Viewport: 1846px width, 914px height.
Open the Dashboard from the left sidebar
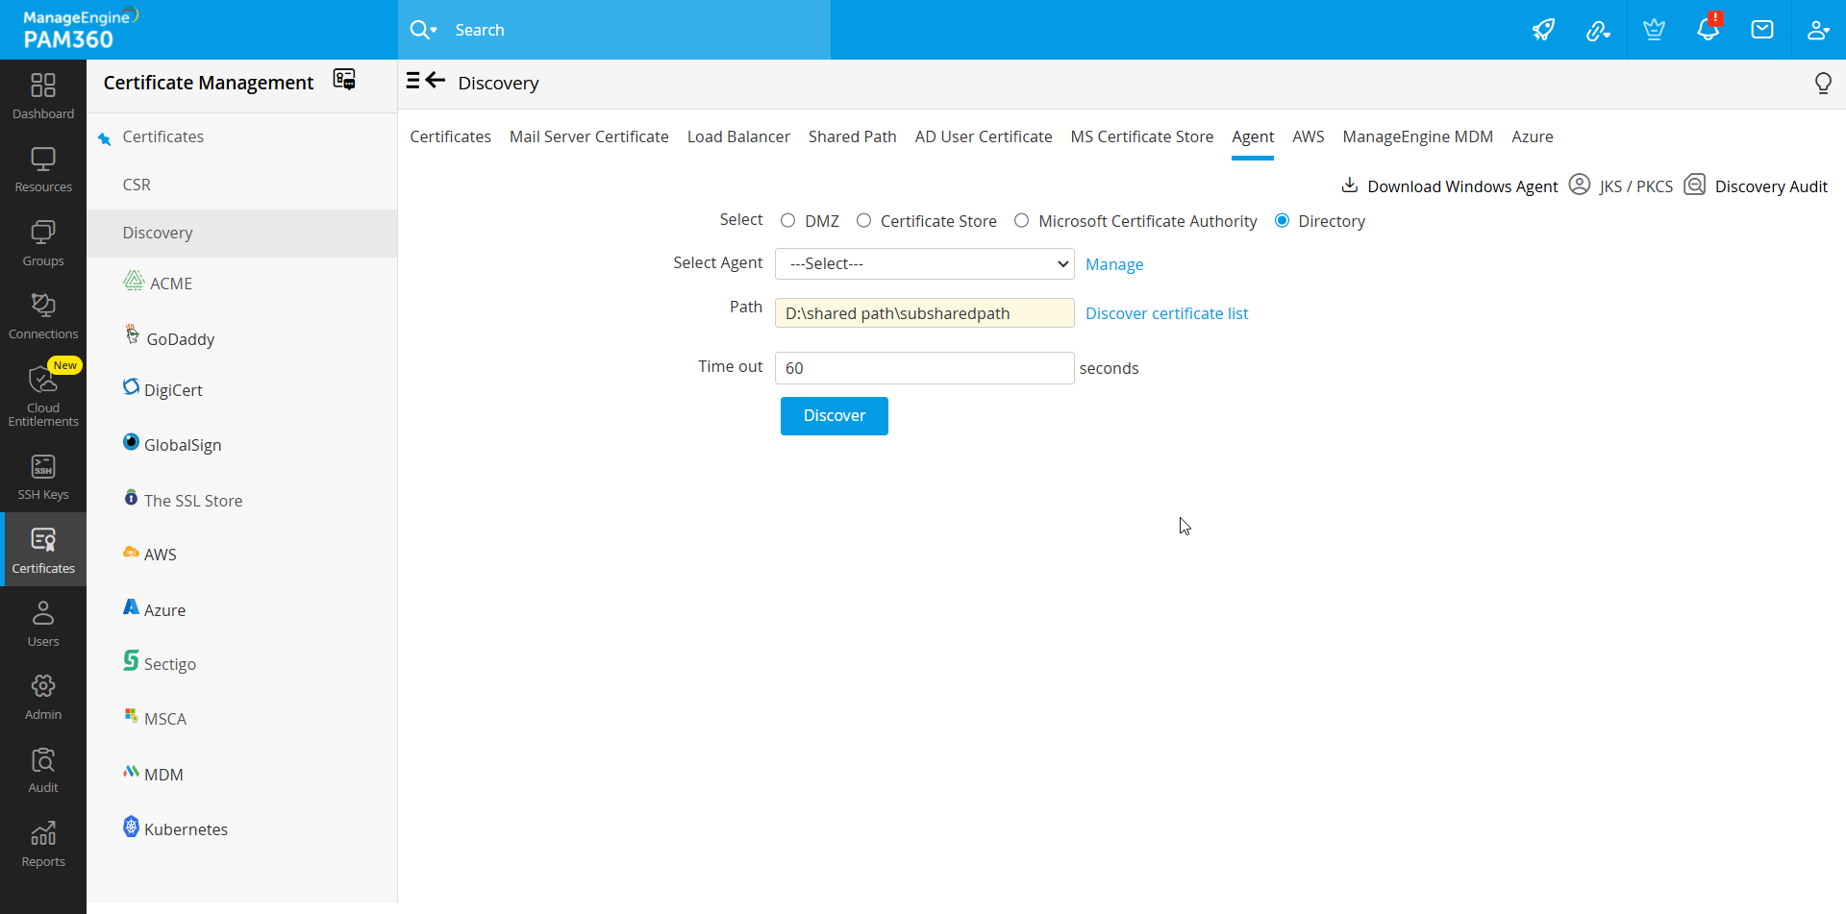pyautogui.click(x=42, y=95)
